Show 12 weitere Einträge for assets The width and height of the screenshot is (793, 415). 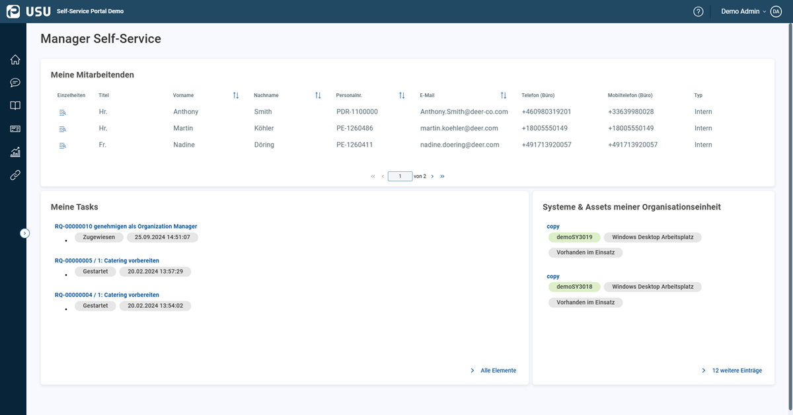point(732,371)
